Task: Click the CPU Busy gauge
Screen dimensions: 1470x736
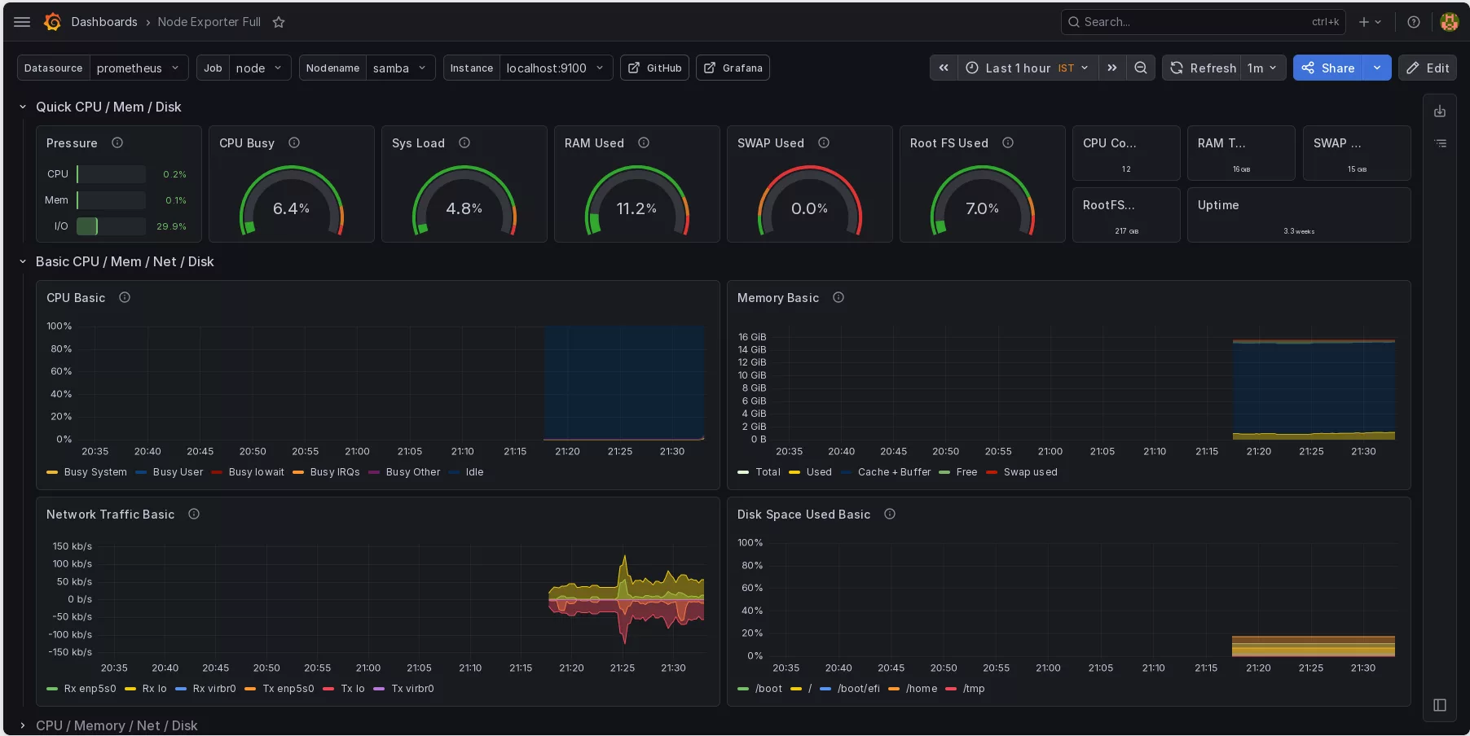Action: point(292,201)
